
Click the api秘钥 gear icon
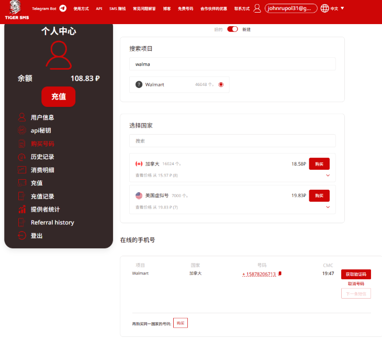point(21,130)
